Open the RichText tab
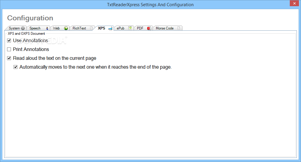The image size is (301, 162). pyautogui.click(x=82, y=28)
